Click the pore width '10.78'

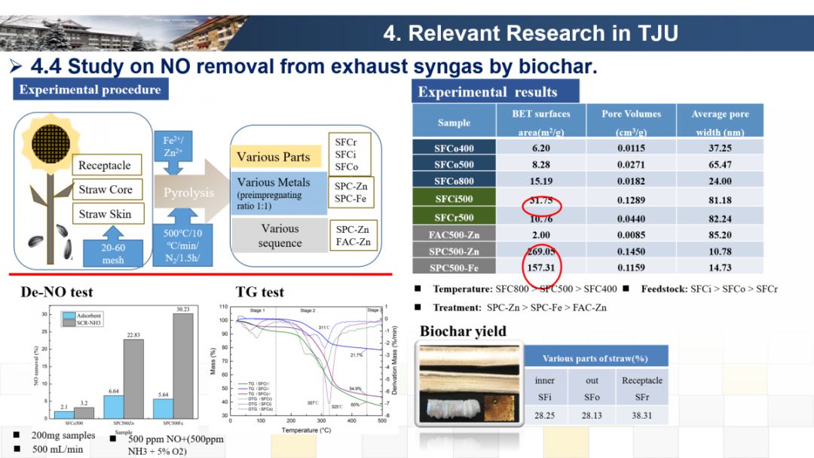point(720,251)
